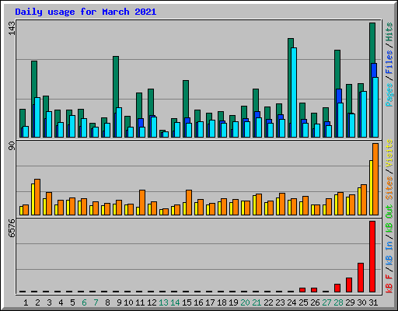Click weekend day 6 label
The image size is (398, 311).
pos(84,302)
